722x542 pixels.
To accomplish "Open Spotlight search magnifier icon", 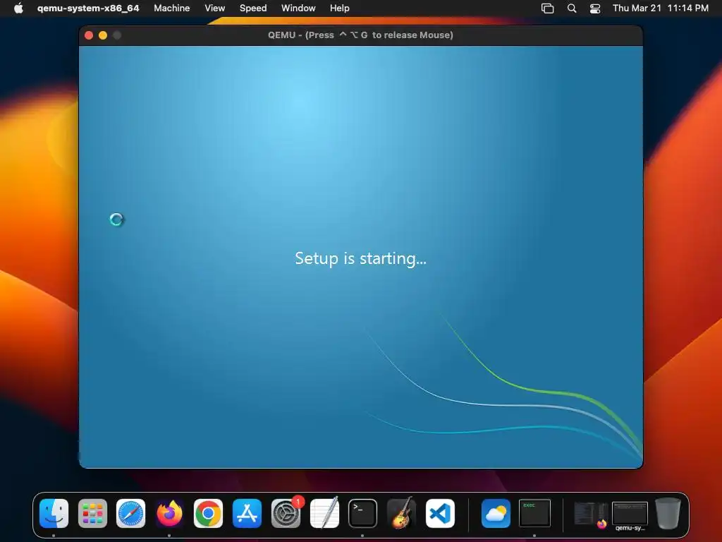I will [571, 8].
